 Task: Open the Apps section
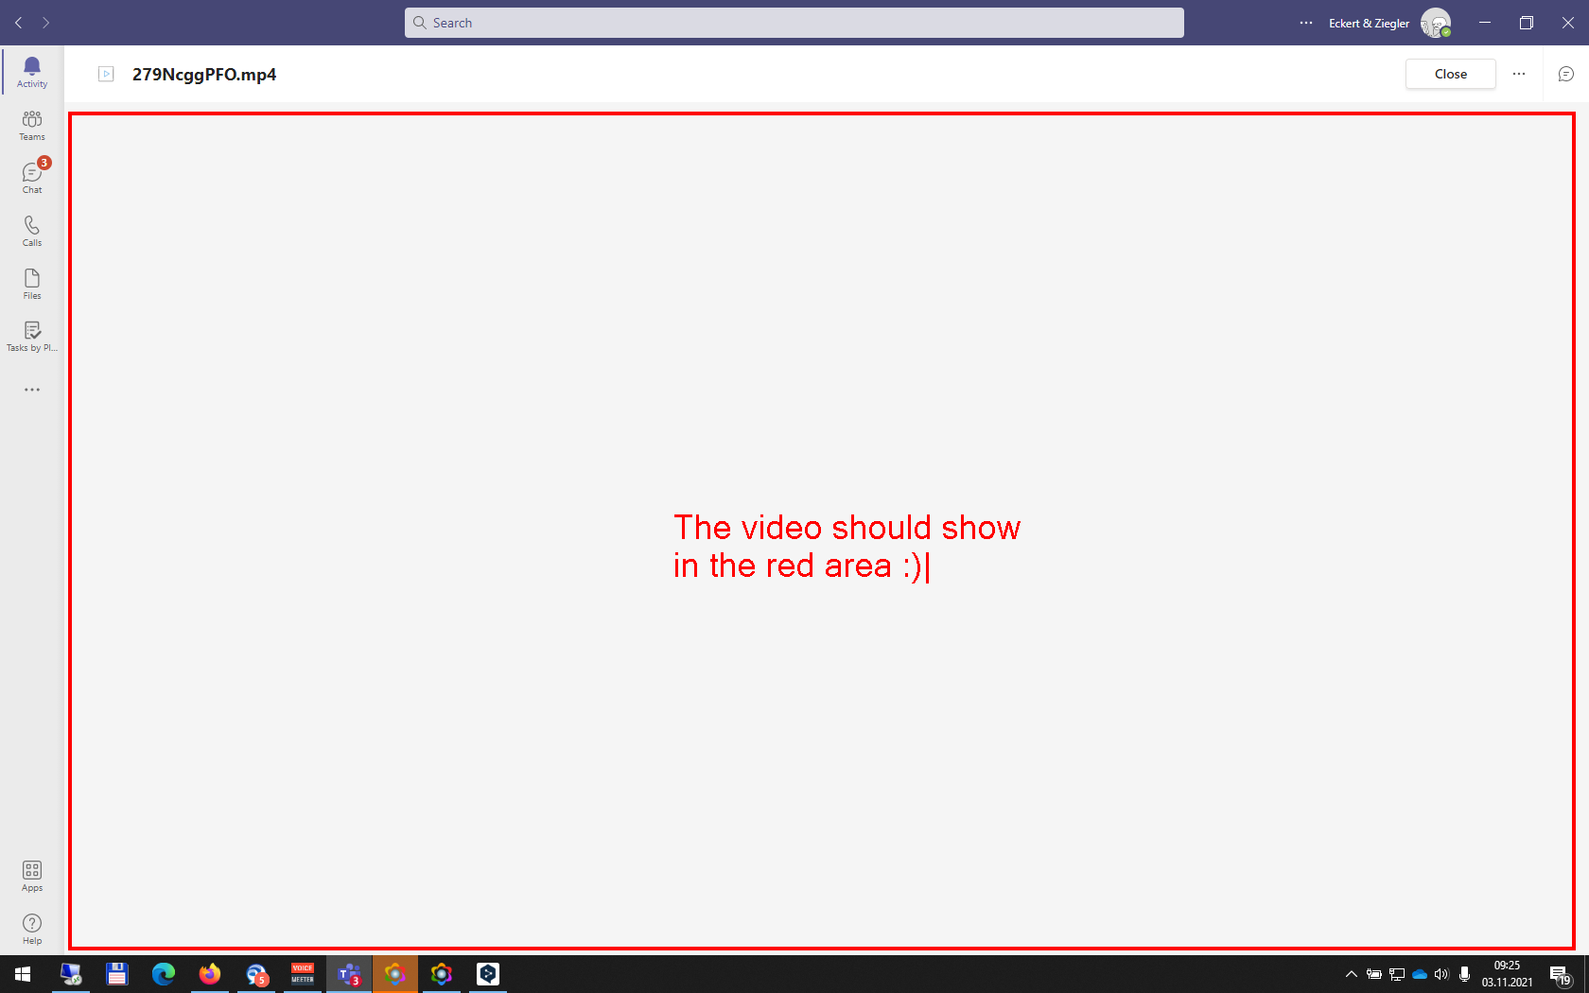click(31, 876)
